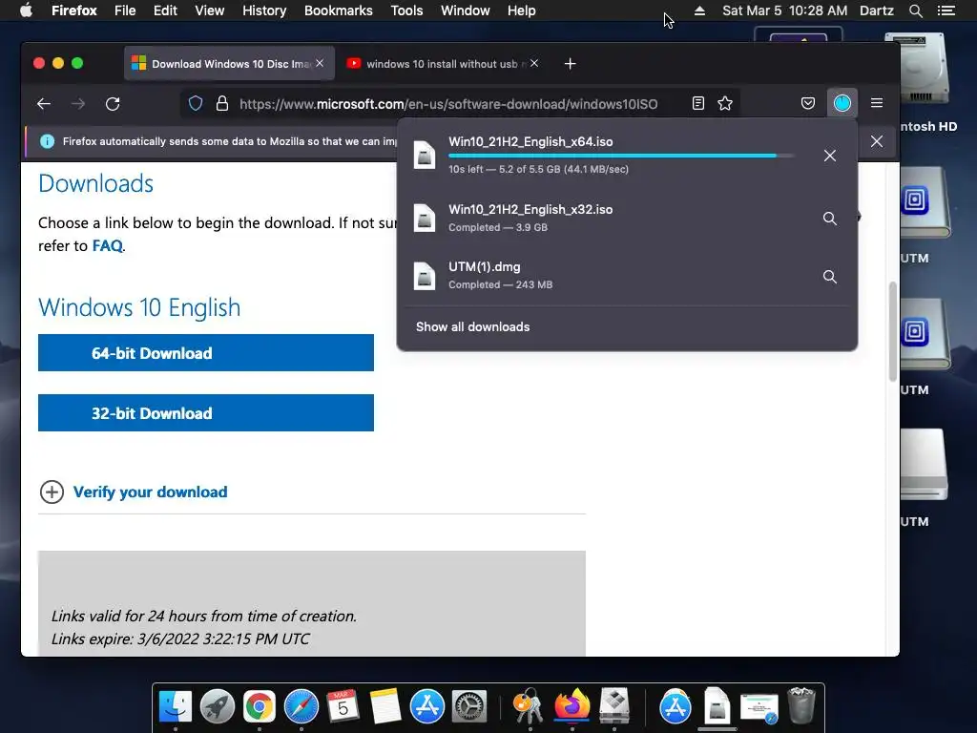Cancel the Win10_21H2_English_x64.iso download

(x=829, y=156)
